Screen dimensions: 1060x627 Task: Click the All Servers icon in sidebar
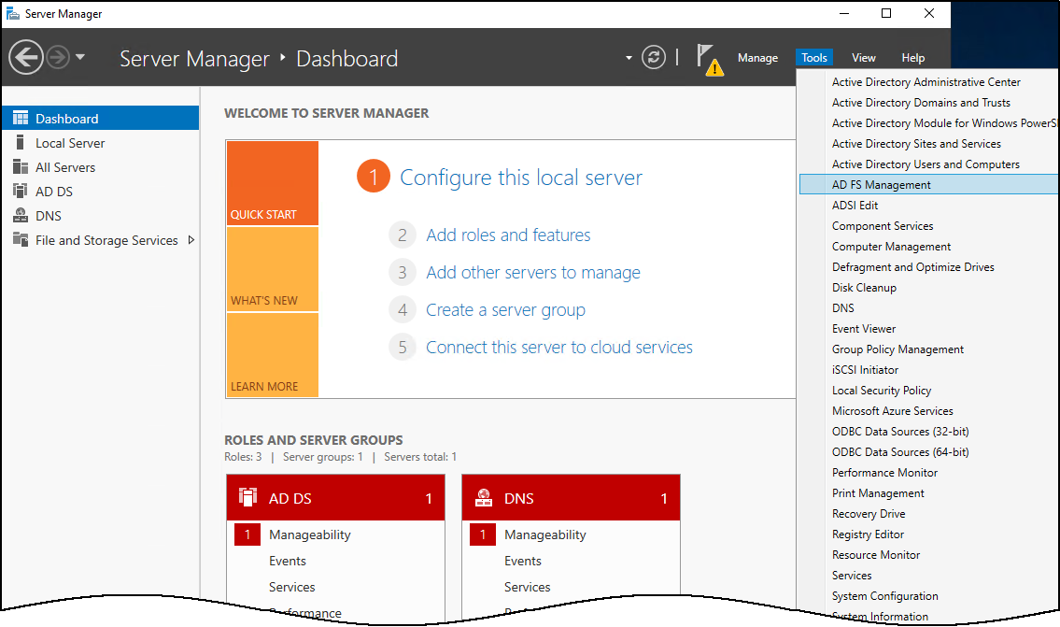[x=21, y=166]
